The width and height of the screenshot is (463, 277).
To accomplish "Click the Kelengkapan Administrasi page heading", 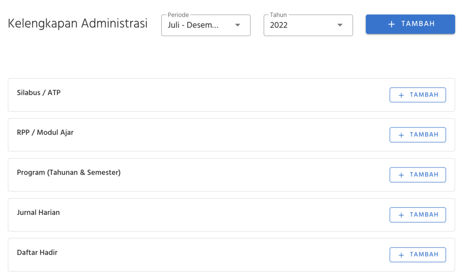I will 78,24.
